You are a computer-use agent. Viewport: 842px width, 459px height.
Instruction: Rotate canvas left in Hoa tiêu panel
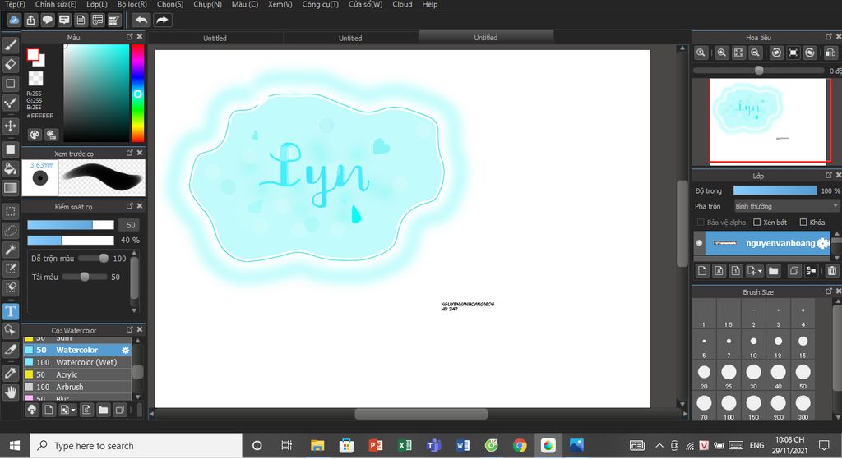[776, 53]
